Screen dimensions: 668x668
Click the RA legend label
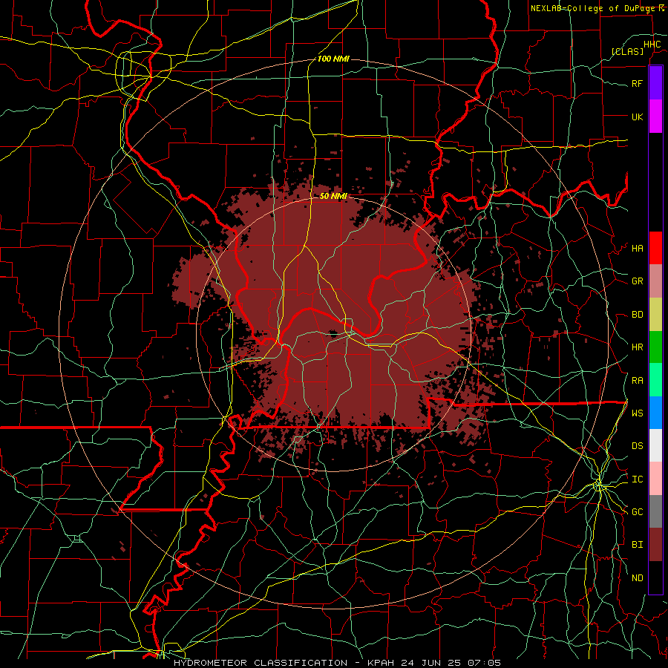tap(637, 381)
